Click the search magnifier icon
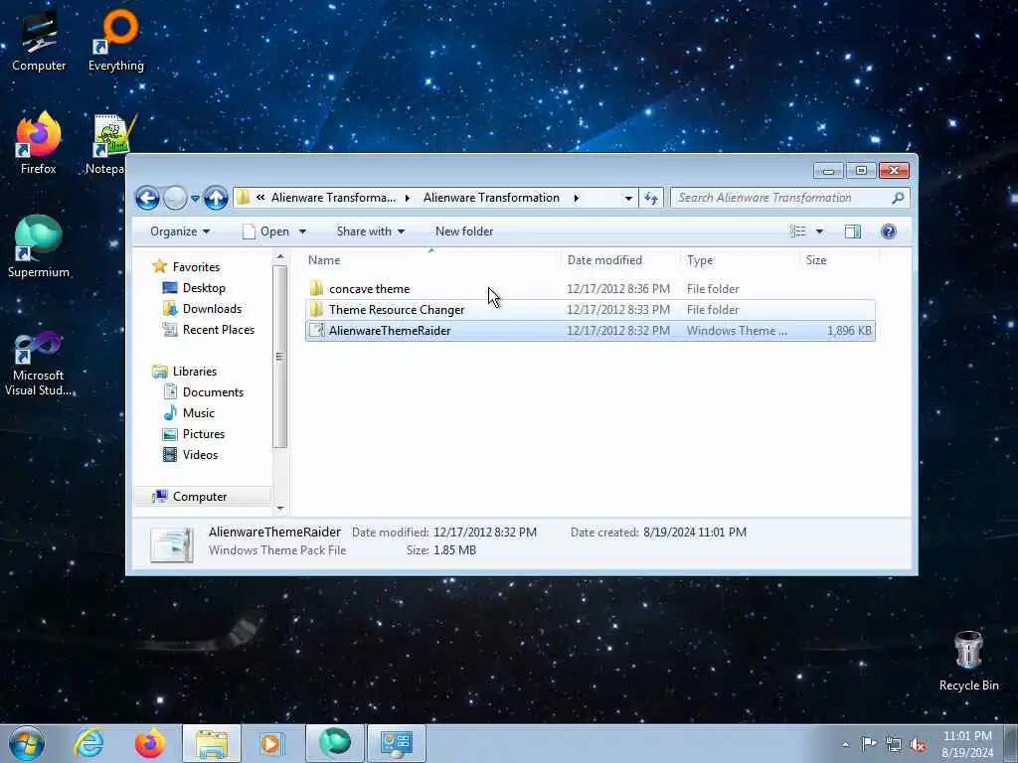The image size is (1018, 763). (898, 198)
